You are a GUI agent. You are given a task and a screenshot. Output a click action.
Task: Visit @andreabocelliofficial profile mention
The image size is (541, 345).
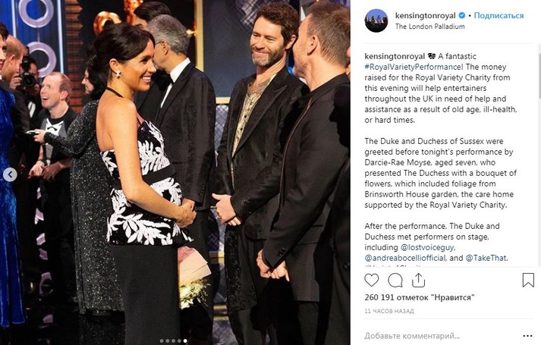coord(405,258)
